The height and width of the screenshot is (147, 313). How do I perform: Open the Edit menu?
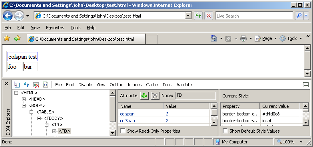pos(21,28)
